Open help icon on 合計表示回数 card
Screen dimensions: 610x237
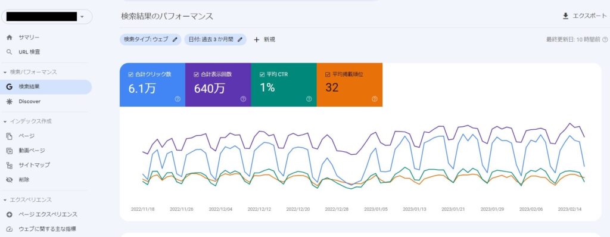click(x=243, y=99)
